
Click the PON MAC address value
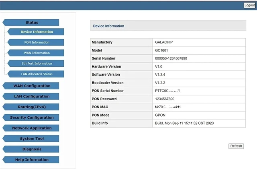(x=168, y=107)
